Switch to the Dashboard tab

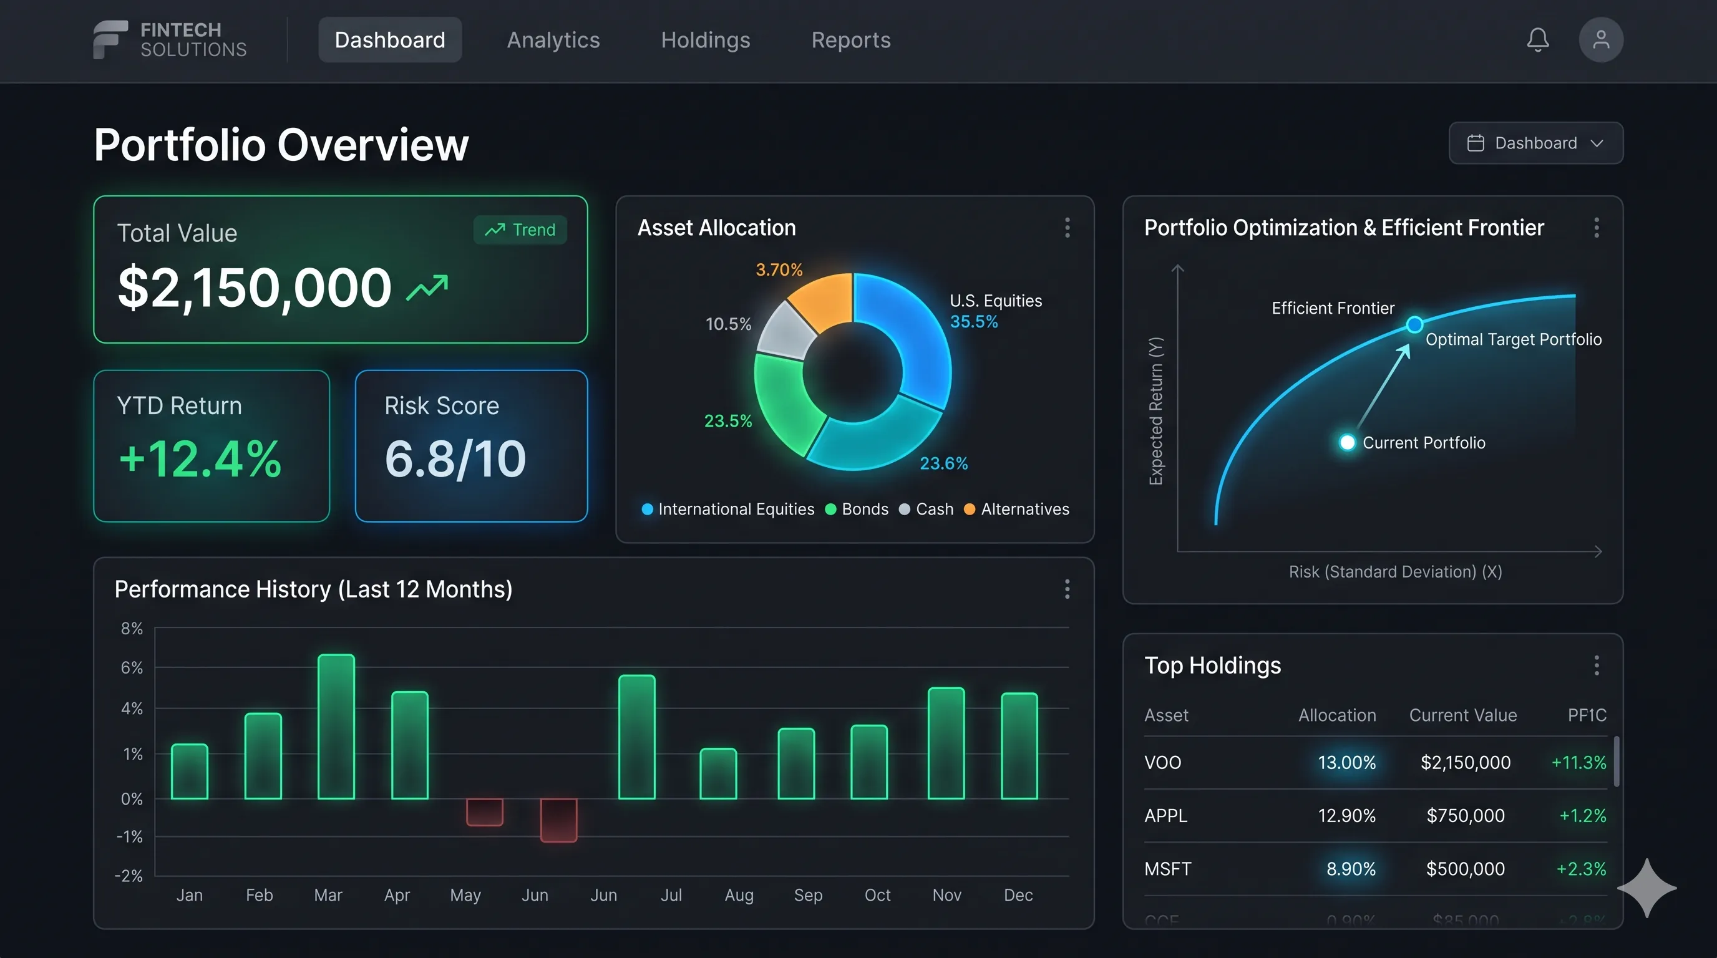(x=390, y=40)
